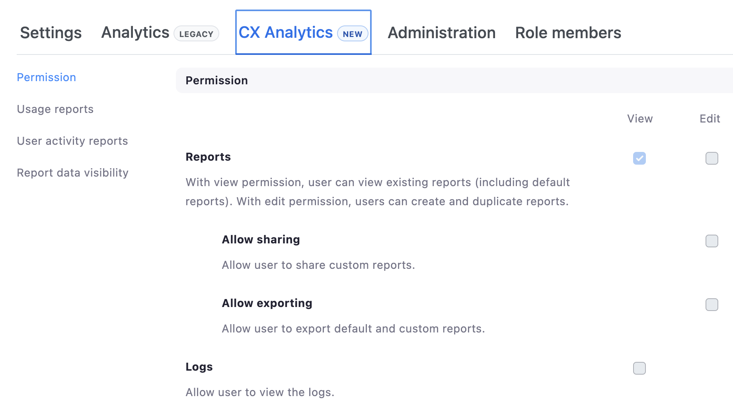Enable the Edit permission for Reports

pyautogui.click(x=712, y=158)
